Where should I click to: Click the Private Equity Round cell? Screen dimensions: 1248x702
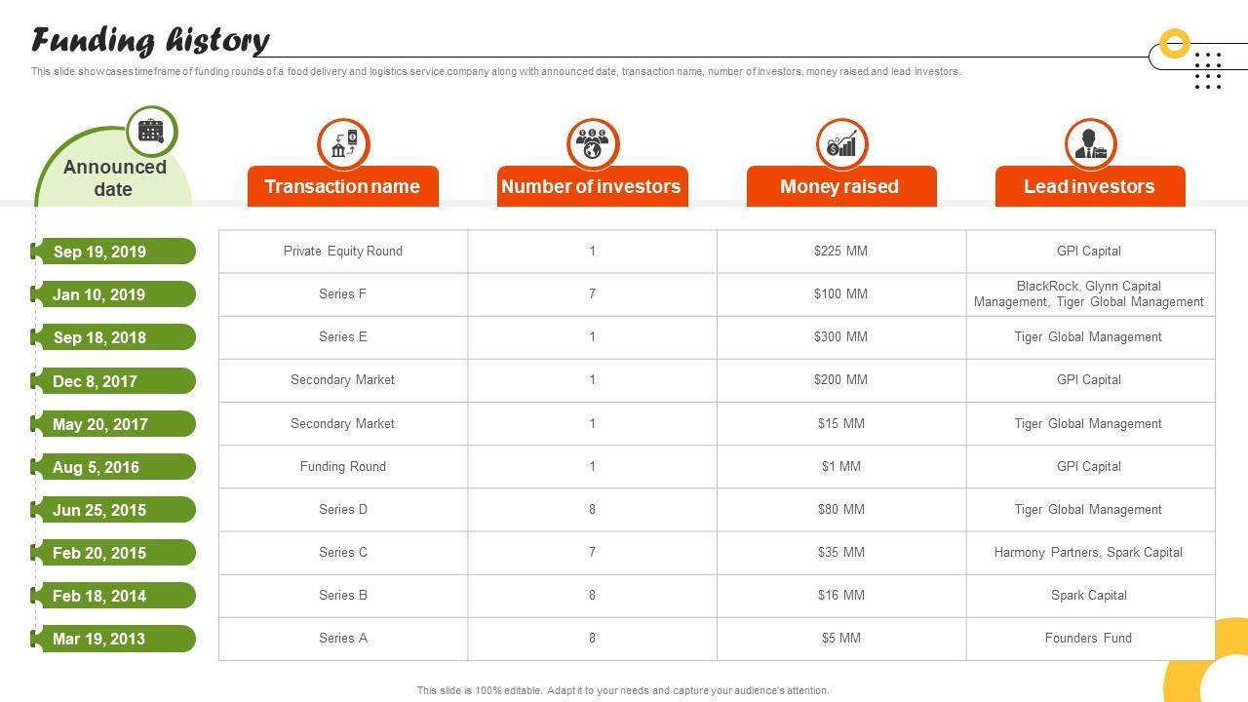tap(343, 252)
